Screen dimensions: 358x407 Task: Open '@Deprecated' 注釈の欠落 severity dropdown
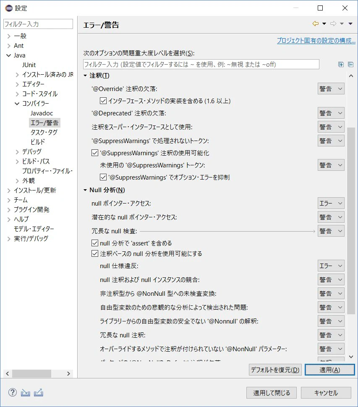pyautogui.click(x=331, y=113)
